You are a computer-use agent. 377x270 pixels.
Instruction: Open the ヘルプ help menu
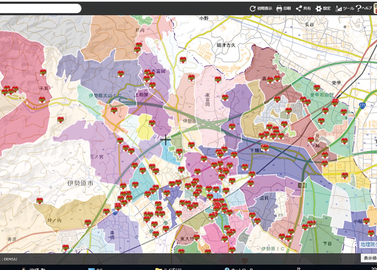pos(363,8)
